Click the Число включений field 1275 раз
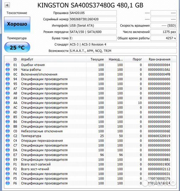Viewport: 180px width, 191px height. click(164, 32)
